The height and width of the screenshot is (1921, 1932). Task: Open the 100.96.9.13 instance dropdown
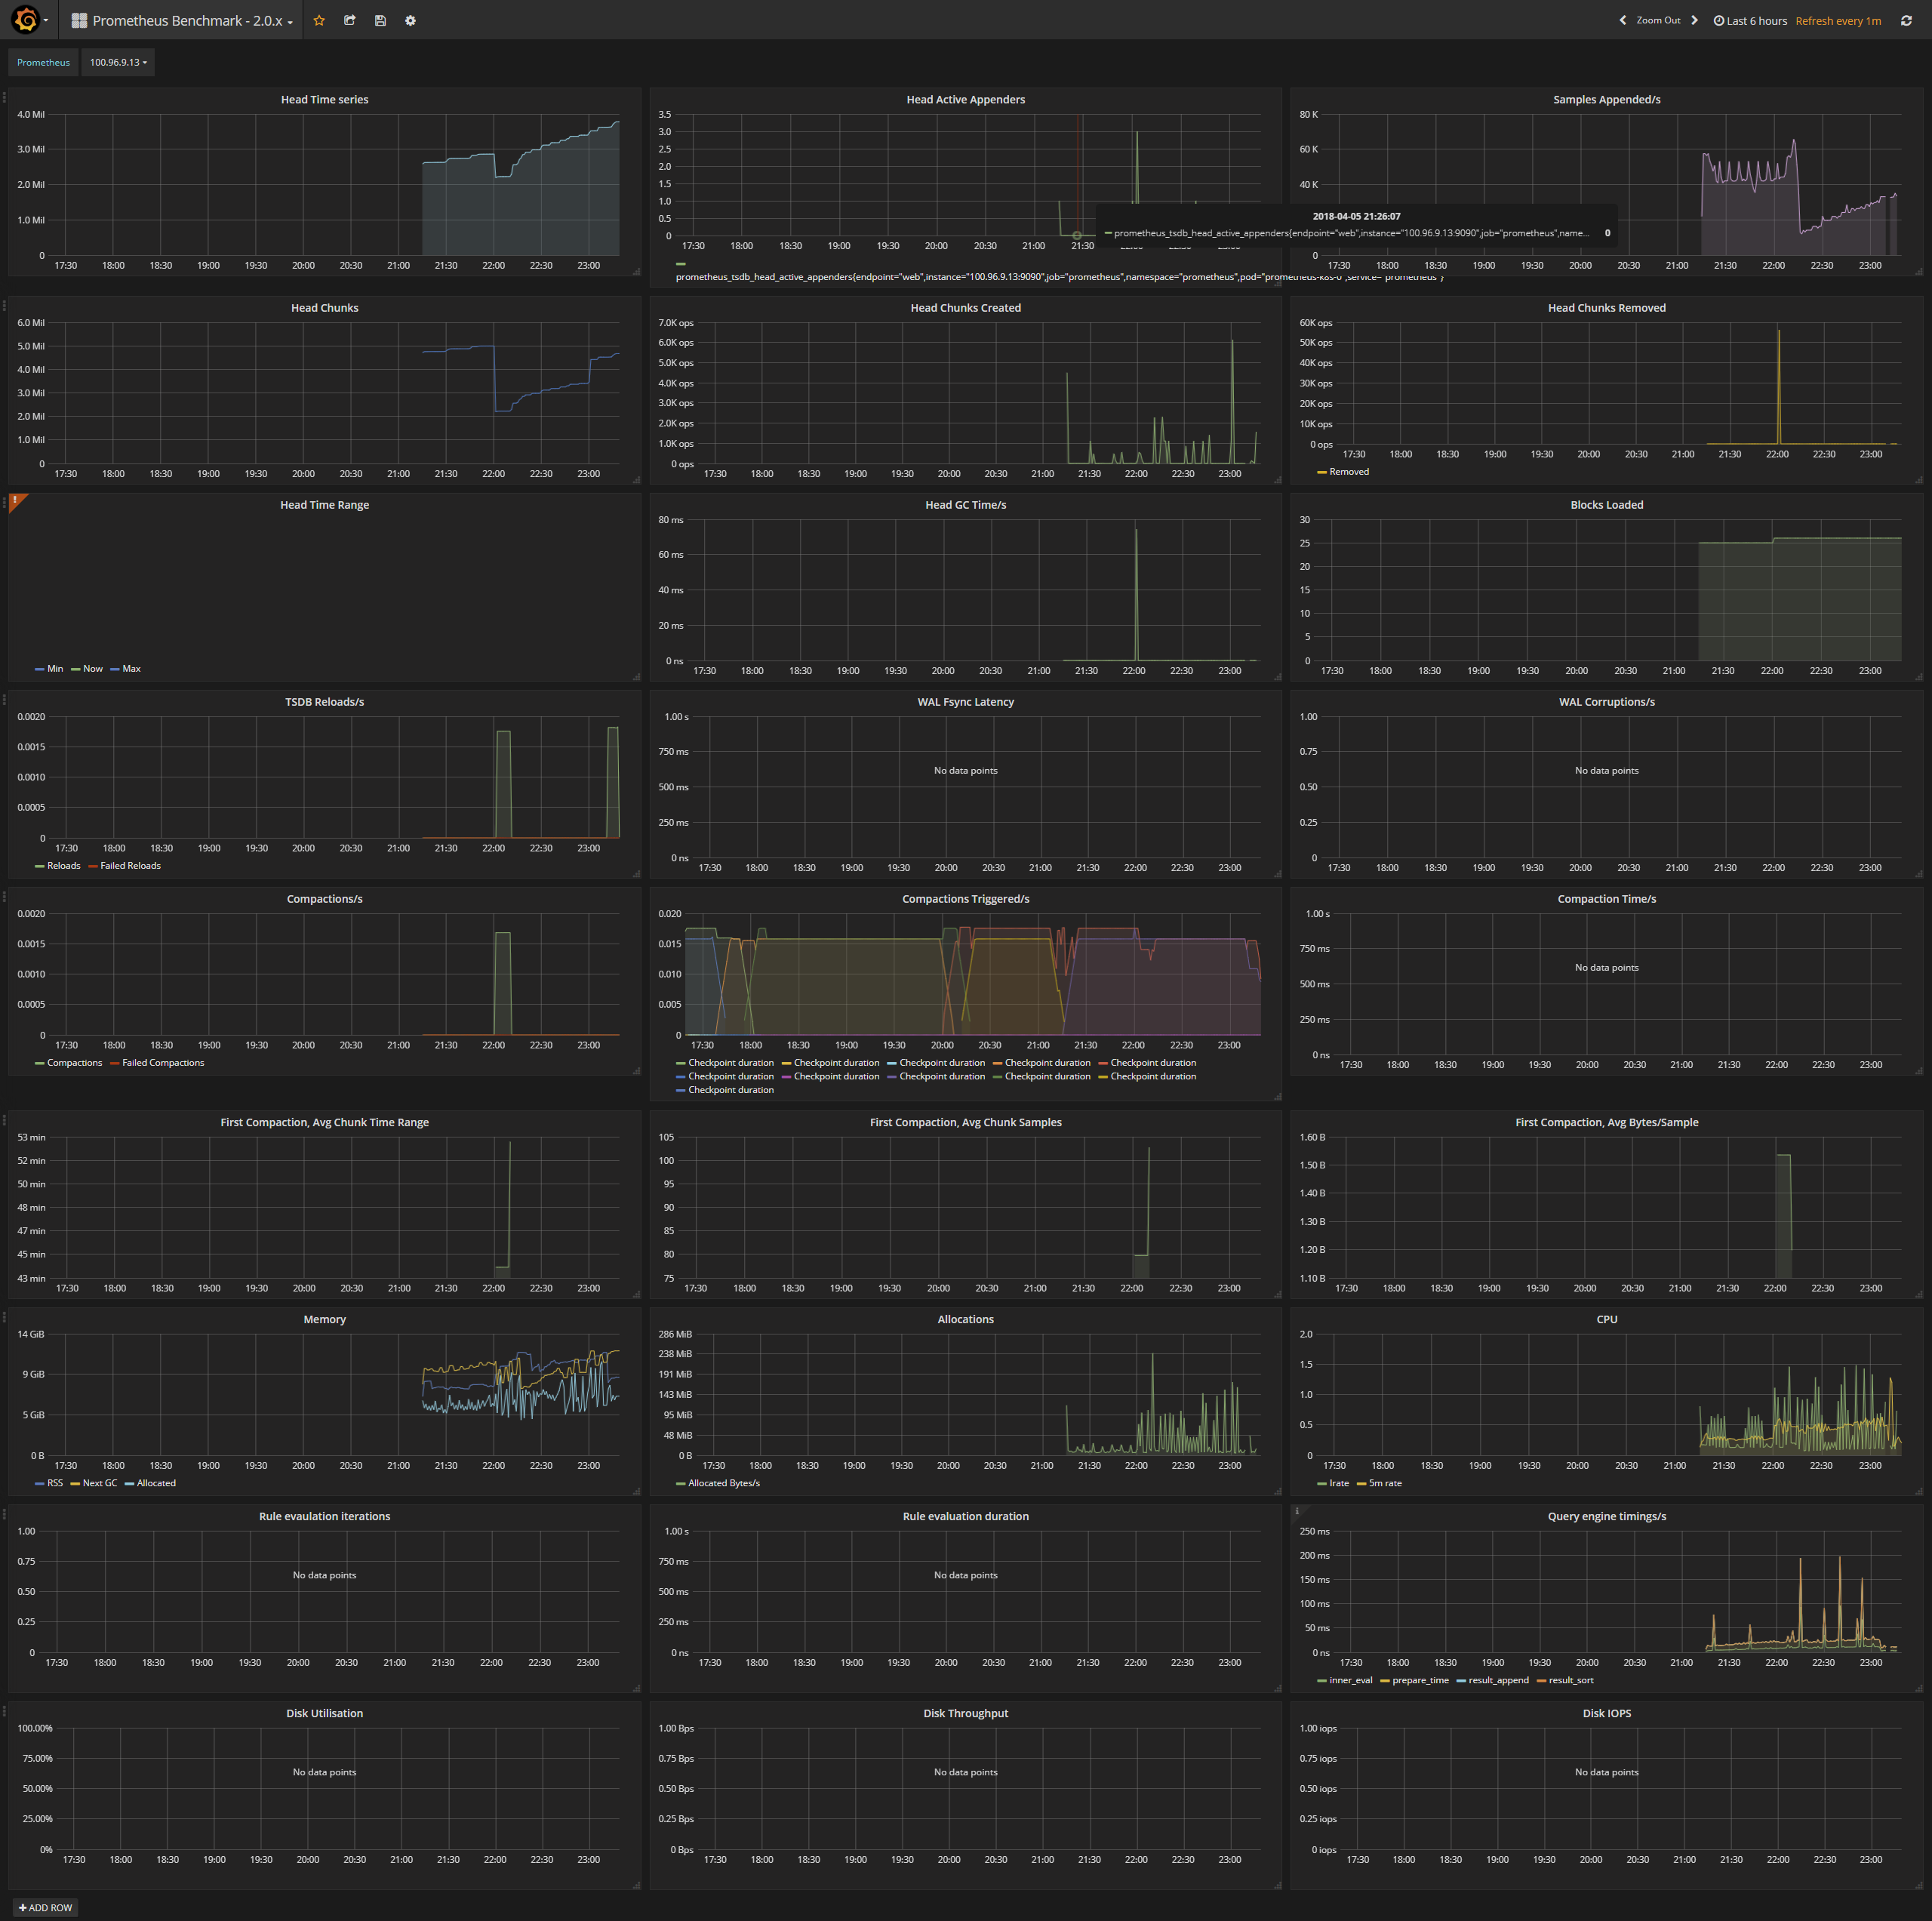(118, 62)
